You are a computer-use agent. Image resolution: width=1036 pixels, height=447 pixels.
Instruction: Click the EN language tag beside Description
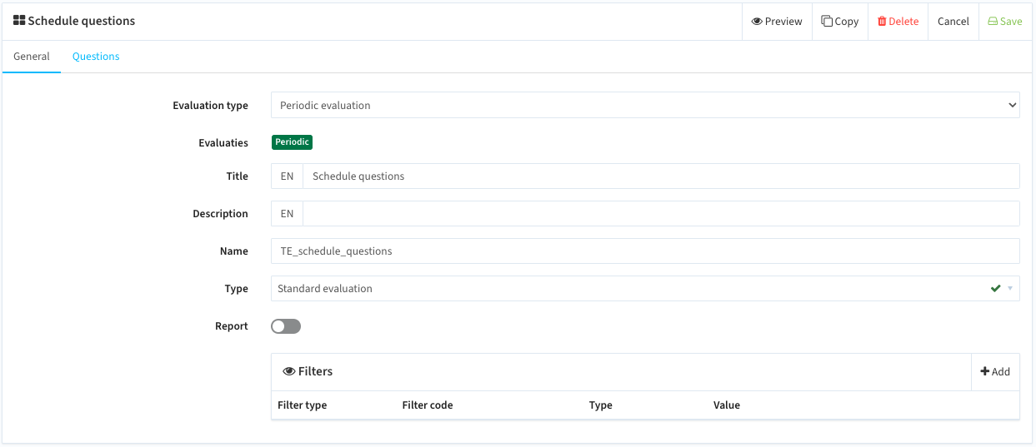tap(287, 213)
